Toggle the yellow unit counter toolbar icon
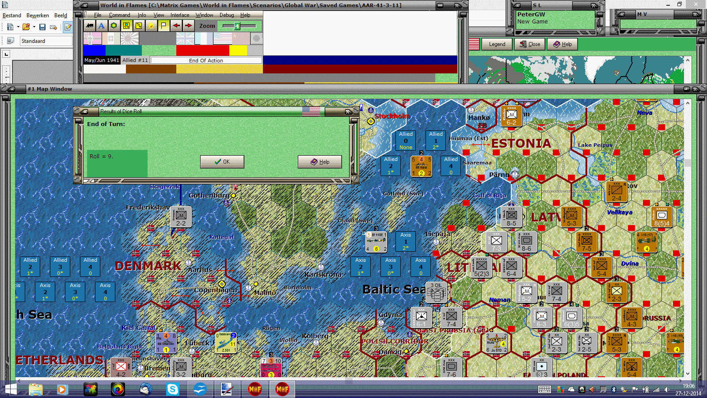The width and height of the screenshot is (707, 398). (x=126, y=26)
